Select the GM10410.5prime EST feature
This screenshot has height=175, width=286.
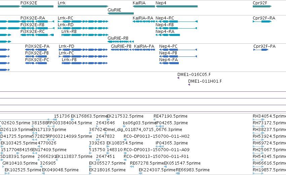pyautogui.click(x=3, y=167)
